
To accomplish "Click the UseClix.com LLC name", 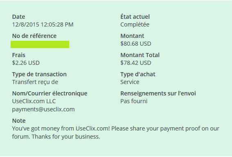I will [34, 101].
